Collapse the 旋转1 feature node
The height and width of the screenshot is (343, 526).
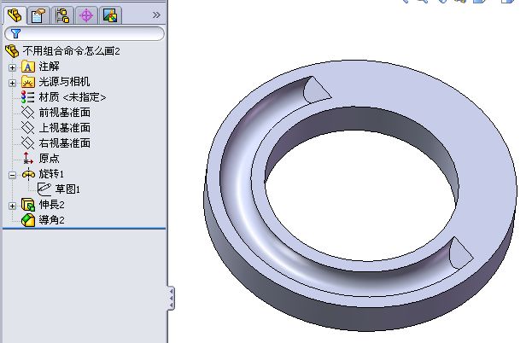(13, 175)
